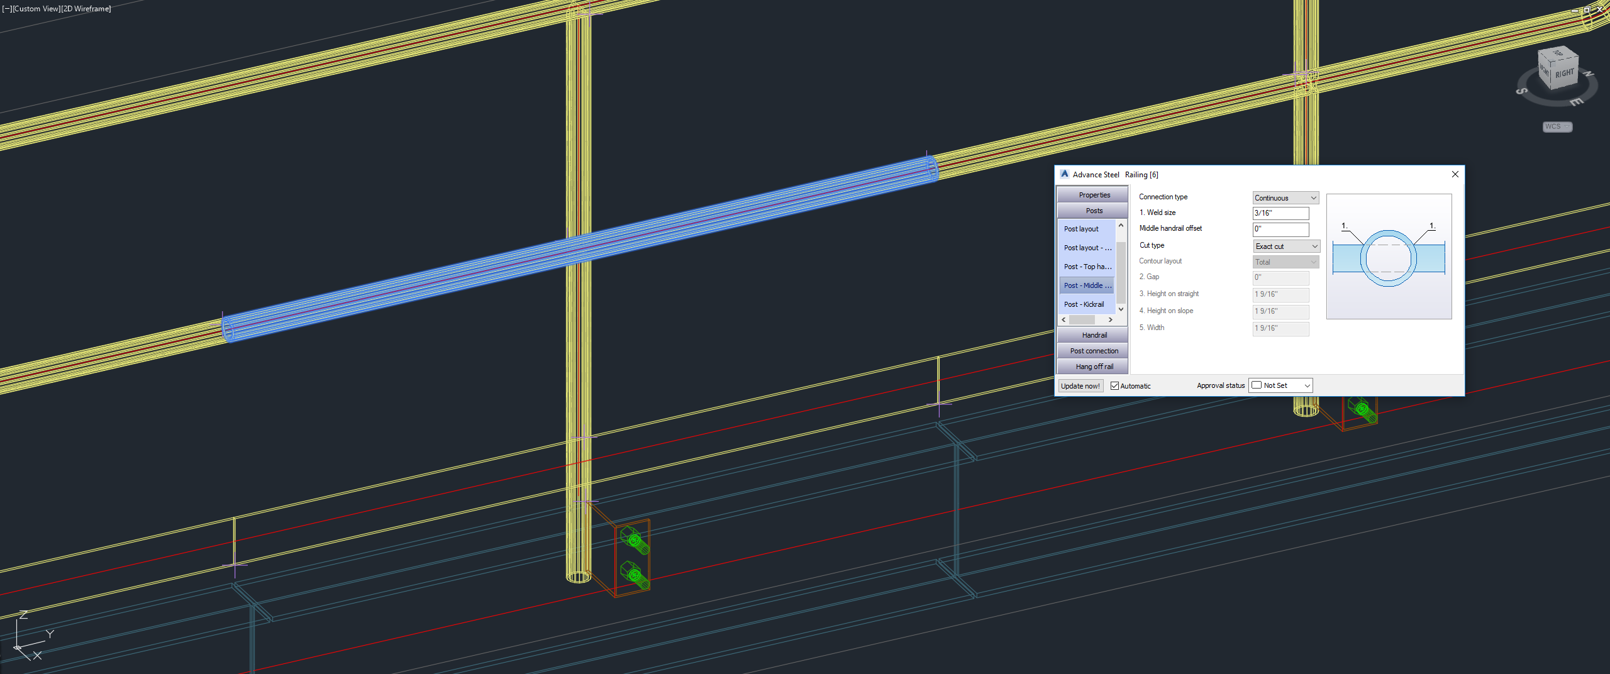
Task: Select the Post - Middle item
Action: click(x=1087, y=285)
